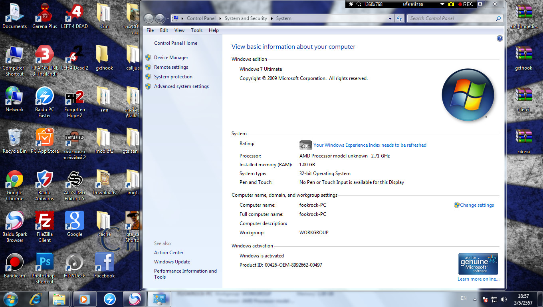The image size is (543, 307).
Task: Click the Back navigation arrow
Action: click(x=149, y=18)
